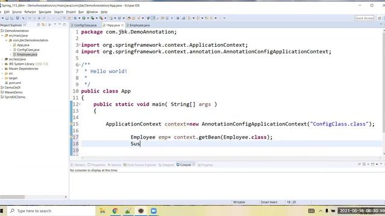Open the Source menu
The height and width of the screenshot is (216, 385).
tap(17, 12)
